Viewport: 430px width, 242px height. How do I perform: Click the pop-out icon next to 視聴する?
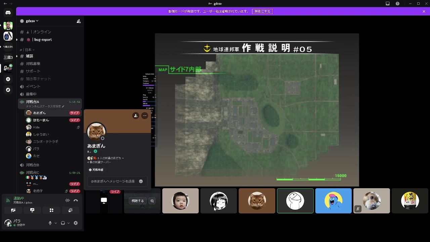point(152,201)
